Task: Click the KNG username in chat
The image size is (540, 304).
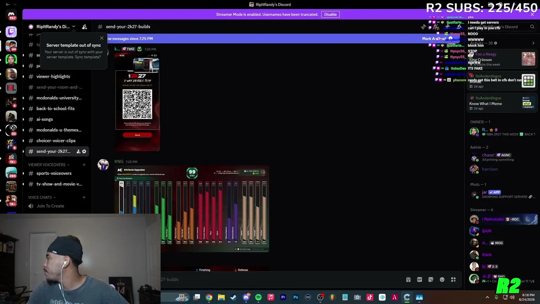Action: coord(119,161)
